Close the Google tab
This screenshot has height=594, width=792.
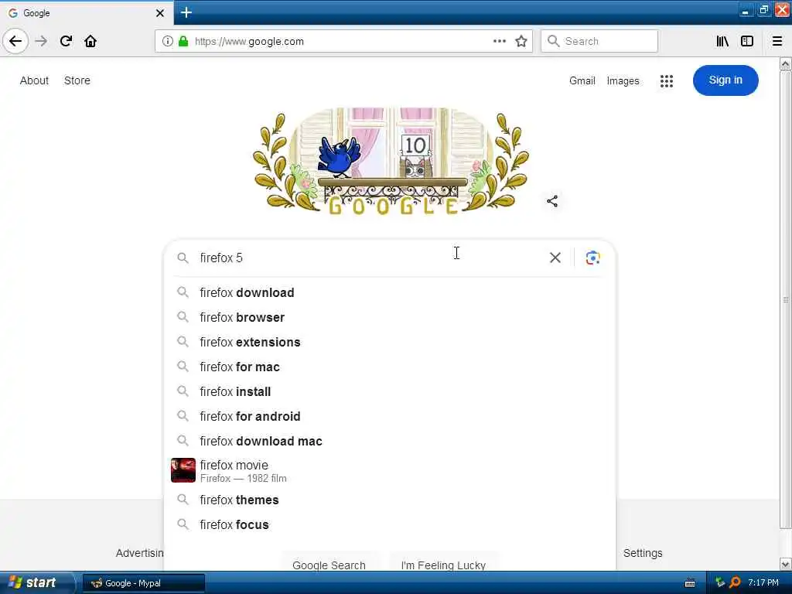160,13
